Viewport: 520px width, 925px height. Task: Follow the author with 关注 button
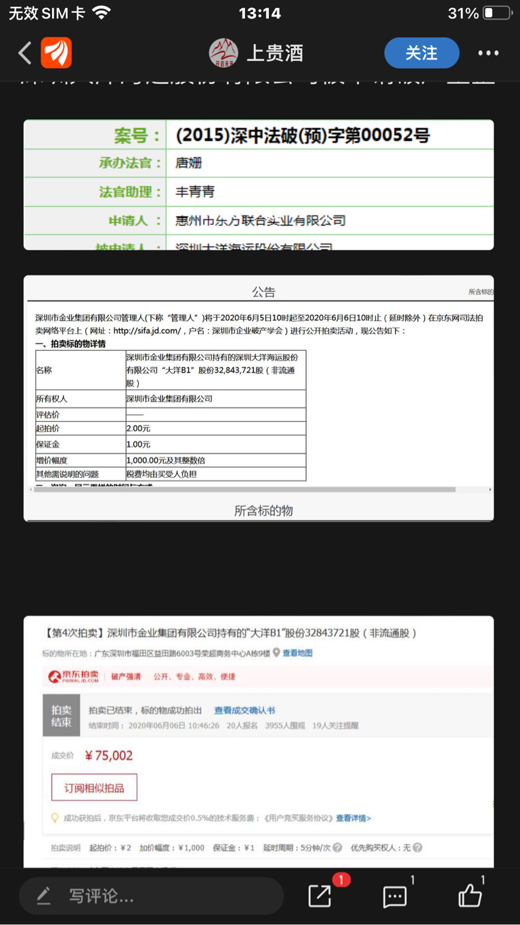click(422, 53)
